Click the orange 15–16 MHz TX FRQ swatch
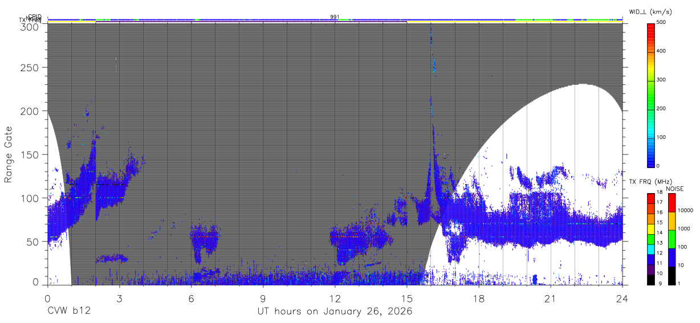The image size is (700, 323). (x=650, y=218)
